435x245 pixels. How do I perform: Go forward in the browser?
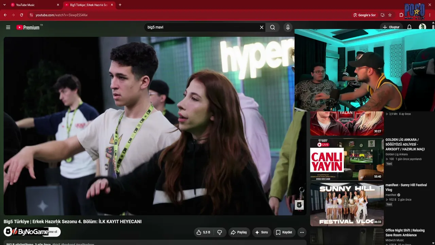13,15
